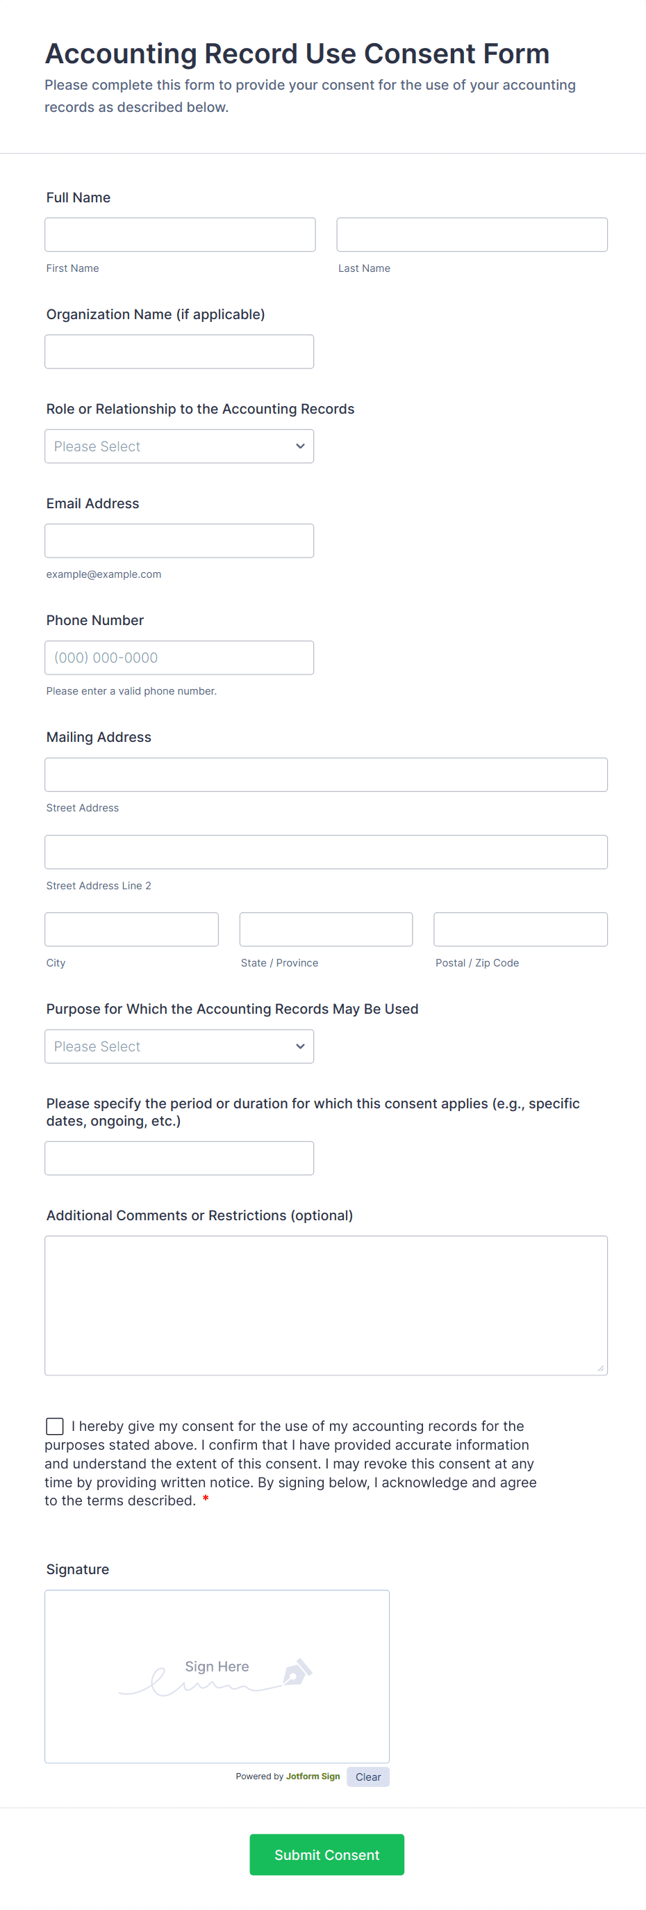Click the Postal / Zip Code field

coord(520,929)
